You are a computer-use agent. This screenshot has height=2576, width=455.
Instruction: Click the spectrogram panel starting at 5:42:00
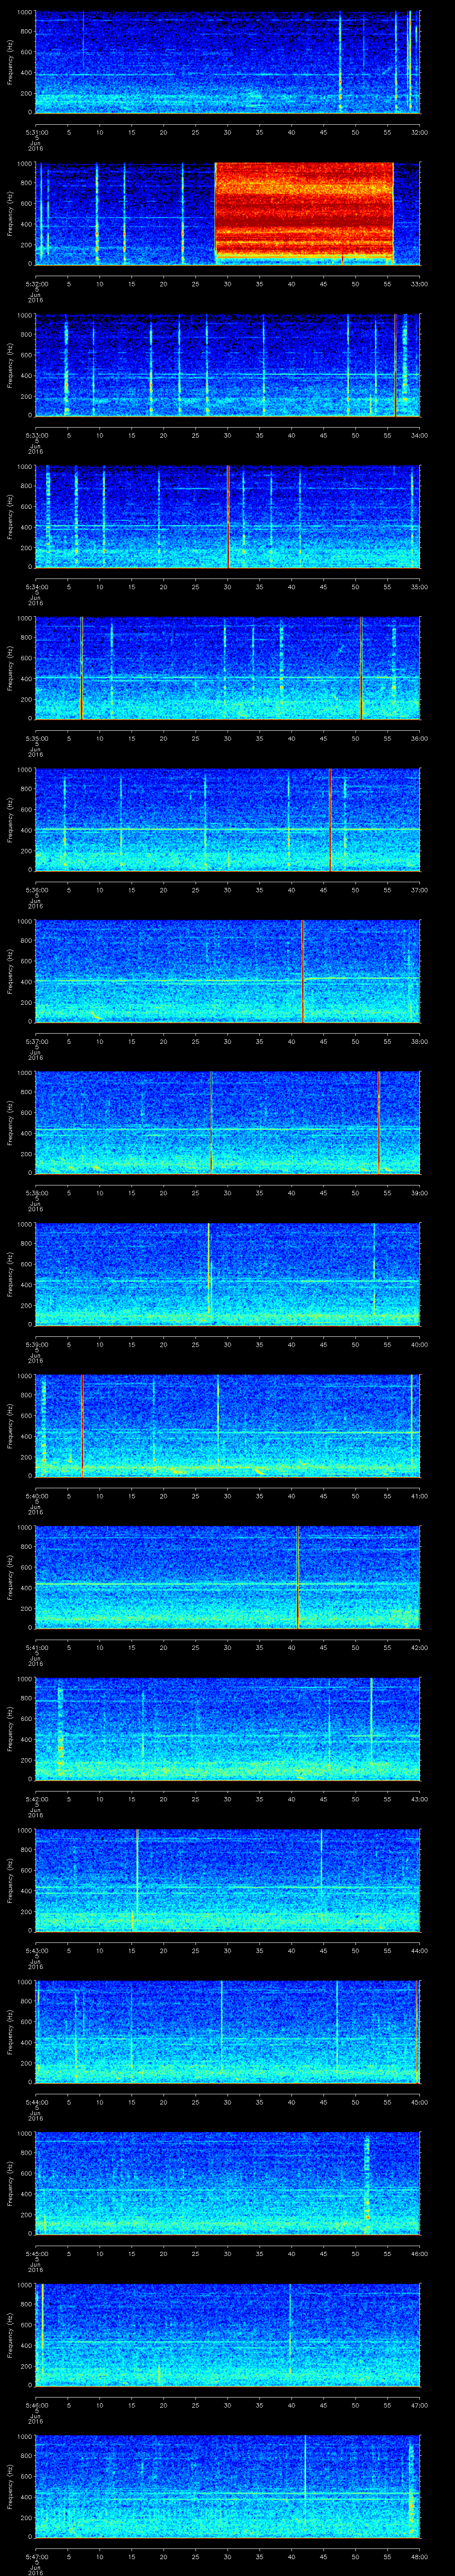(x=228, y=1728)
